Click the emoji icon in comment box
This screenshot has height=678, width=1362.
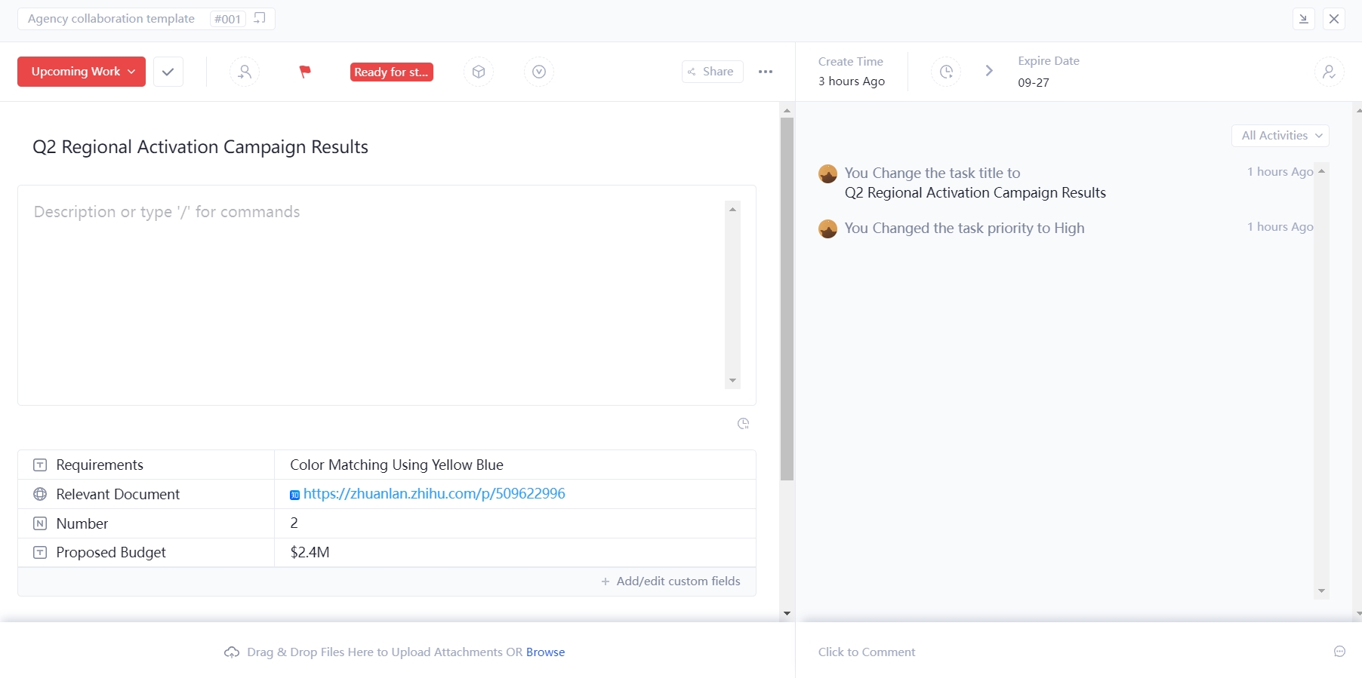(1339, 652)
